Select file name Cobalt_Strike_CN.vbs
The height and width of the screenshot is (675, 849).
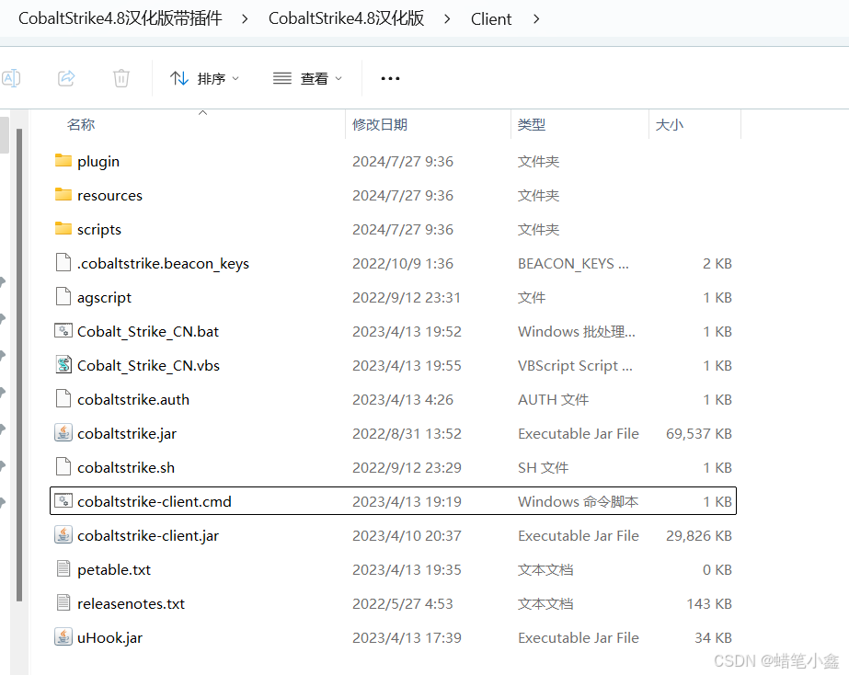pos(148,365)
